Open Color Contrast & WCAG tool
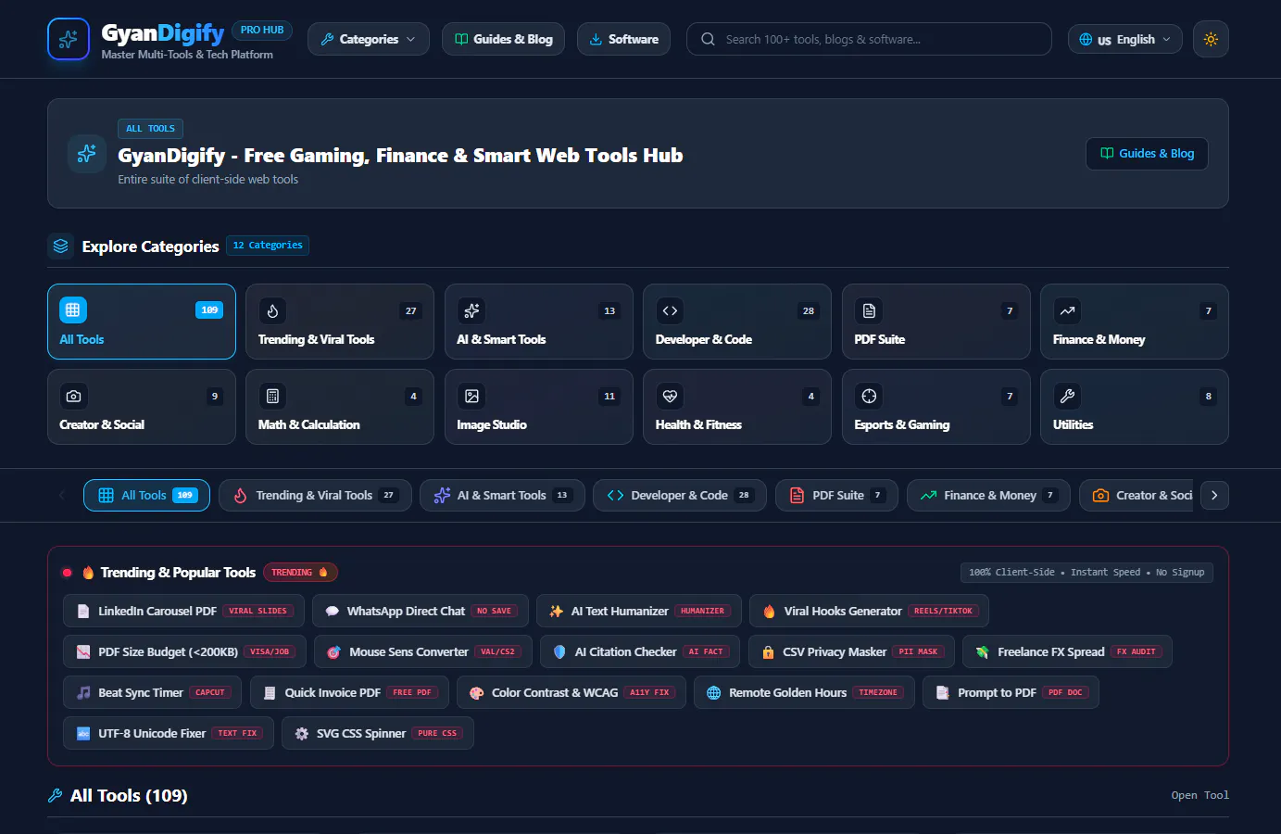The image size is (1281, 834). [x=571, y=693]
